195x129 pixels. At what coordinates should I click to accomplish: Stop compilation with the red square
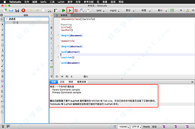pos(76,10)
